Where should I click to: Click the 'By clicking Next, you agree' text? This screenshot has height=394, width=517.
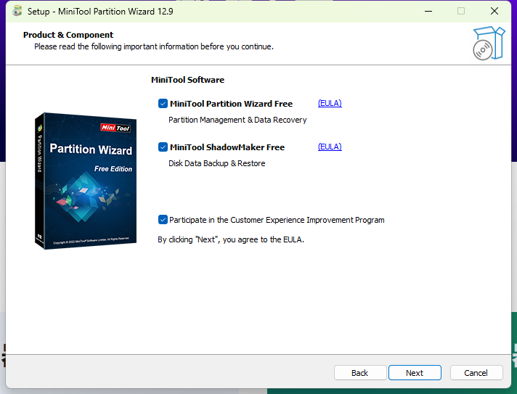click(231, 239)
